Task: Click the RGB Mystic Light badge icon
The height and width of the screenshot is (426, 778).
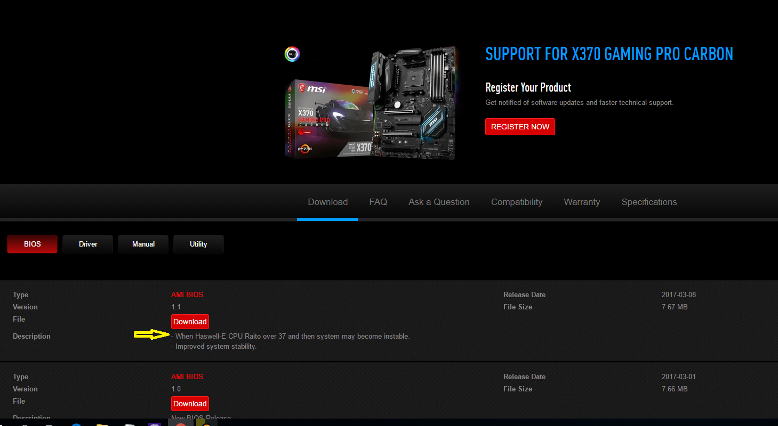Action: [x=292, y=54]
